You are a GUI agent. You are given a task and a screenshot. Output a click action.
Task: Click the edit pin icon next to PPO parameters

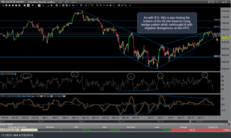pos(33,96)
